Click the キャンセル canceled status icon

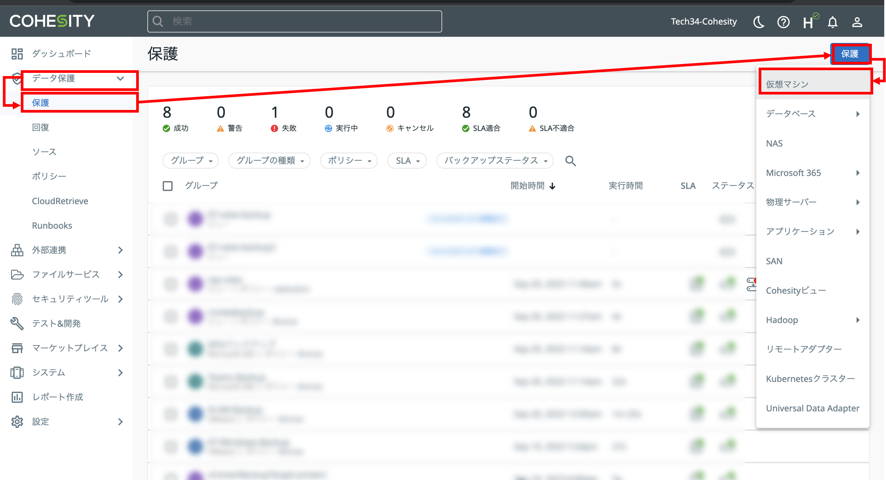390,129
